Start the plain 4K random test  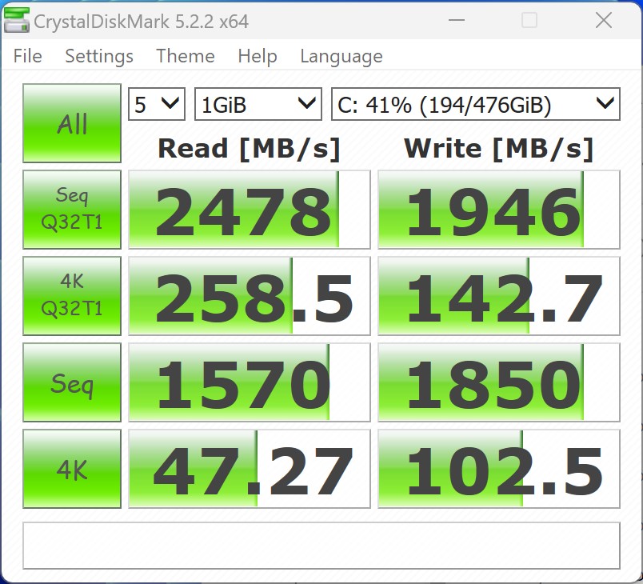72,469
